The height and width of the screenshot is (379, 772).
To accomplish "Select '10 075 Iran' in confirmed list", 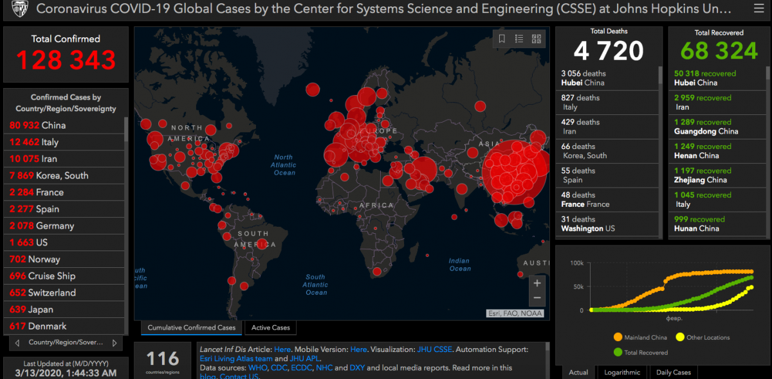I will point(64,159).
